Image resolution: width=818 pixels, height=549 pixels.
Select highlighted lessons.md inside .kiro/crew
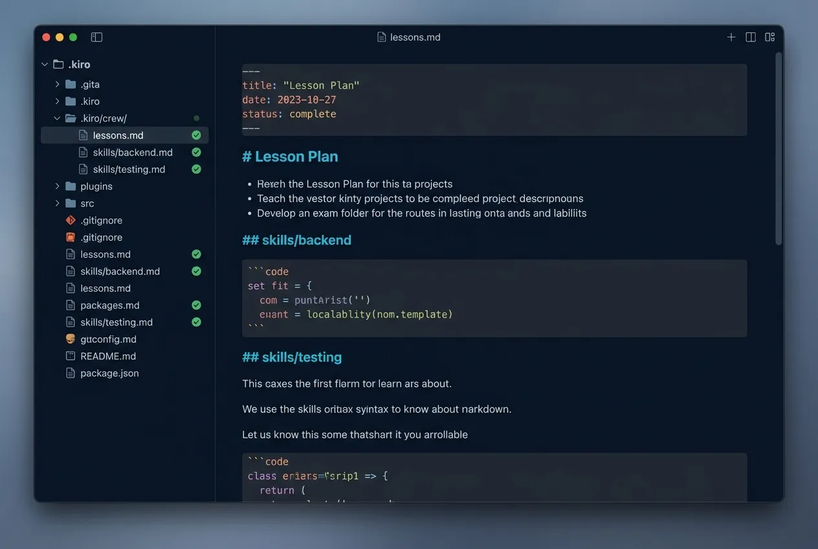tap(124, 135)
